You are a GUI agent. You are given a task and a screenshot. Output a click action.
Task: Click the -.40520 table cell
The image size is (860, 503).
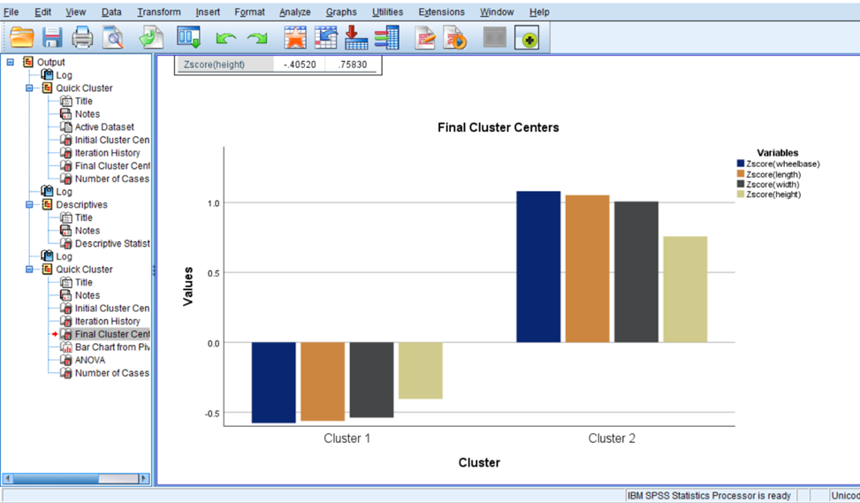tap(300, 65)
